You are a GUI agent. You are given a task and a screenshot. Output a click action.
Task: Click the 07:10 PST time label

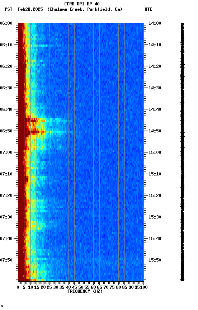[6, 174]
